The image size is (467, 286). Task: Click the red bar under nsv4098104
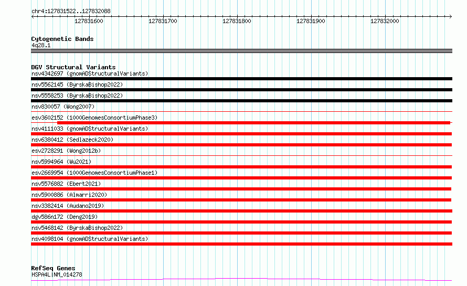click(241, 244)
